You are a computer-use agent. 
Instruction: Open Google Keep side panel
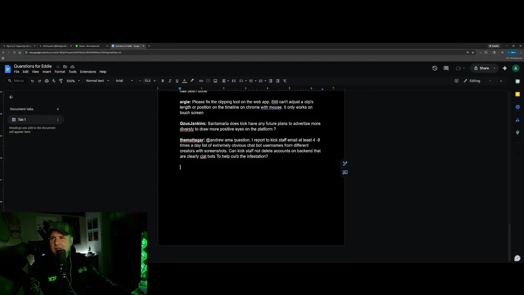(x=517, y=94)
